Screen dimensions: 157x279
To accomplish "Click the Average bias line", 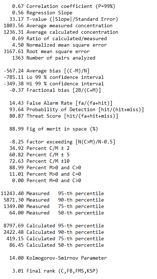I will coord(47,71).
